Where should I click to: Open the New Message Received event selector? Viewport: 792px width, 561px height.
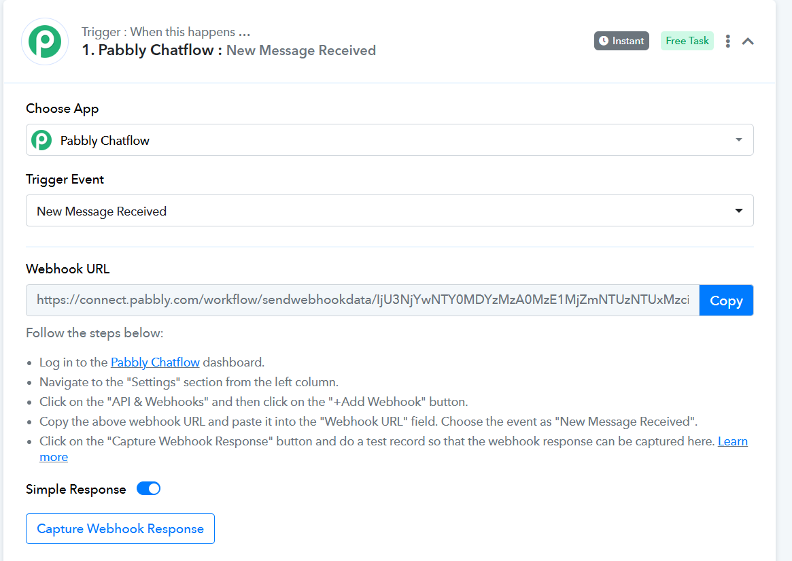tap(381, 211)
